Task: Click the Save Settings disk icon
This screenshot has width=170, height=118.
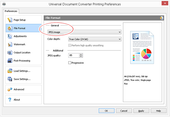Action: click(10, 79)
